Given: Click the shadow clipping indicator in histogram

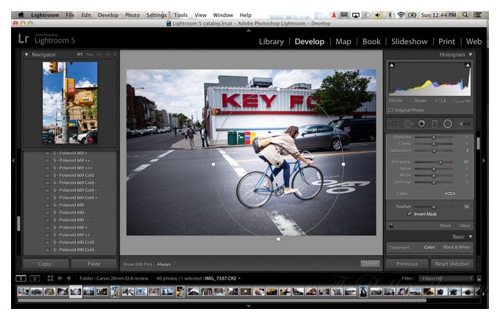Looking at the screenshot, I should (392, 65).
